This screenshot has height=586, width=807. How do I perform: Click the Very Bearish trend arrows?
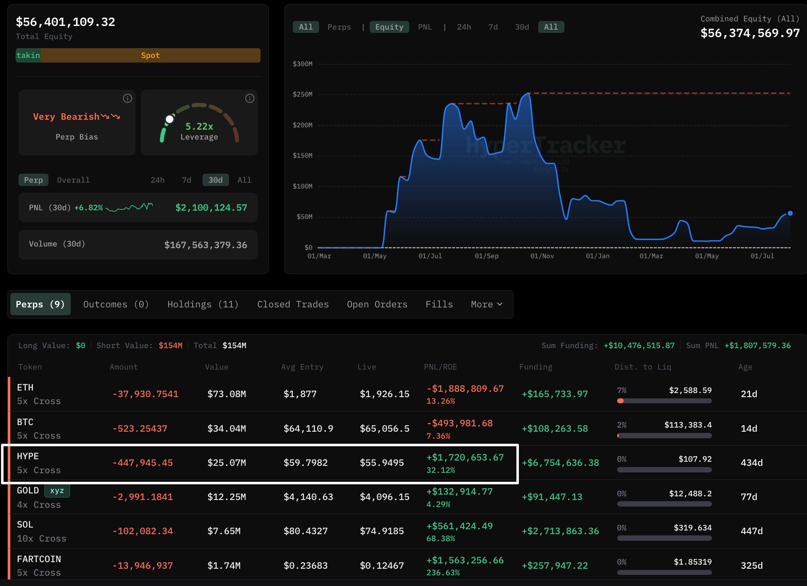[x=111, y=117]
